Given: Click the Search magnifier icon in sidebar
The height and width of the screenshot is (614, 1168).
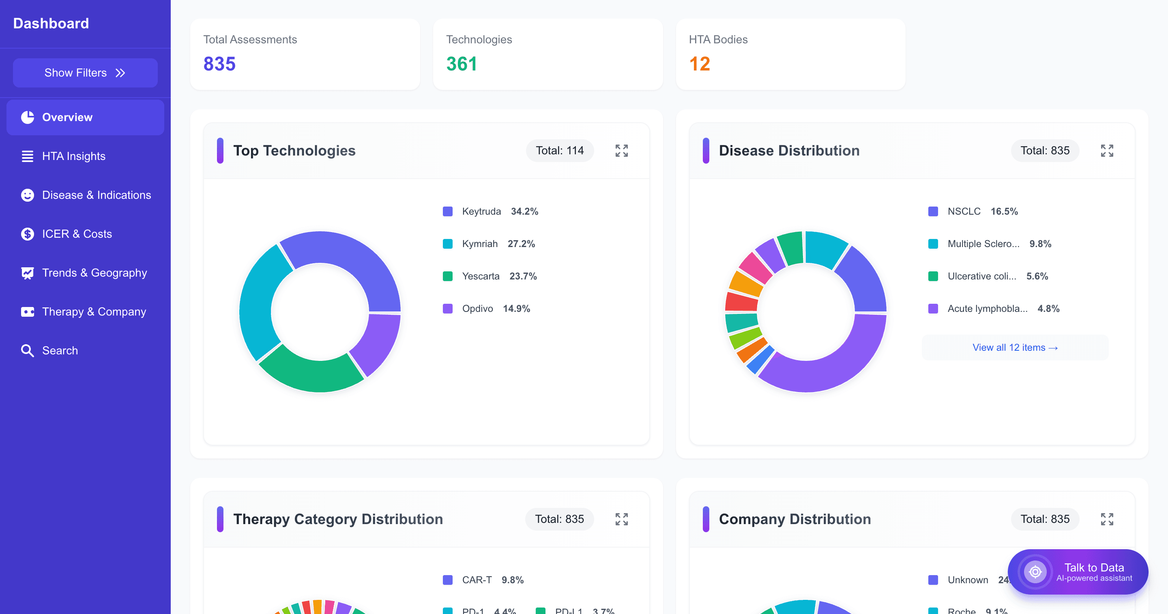Looking at the screenshot, I should [x=28, y=351].
